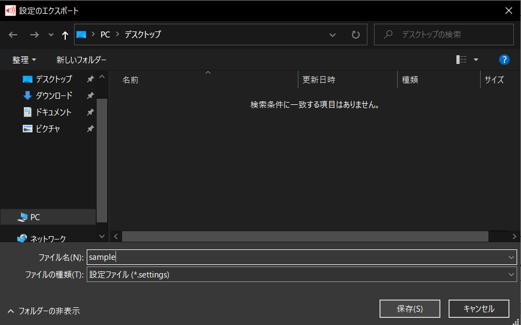Open the 整理 menu
Viewport: 521px width, 325px height.
(x=24, y=60)
